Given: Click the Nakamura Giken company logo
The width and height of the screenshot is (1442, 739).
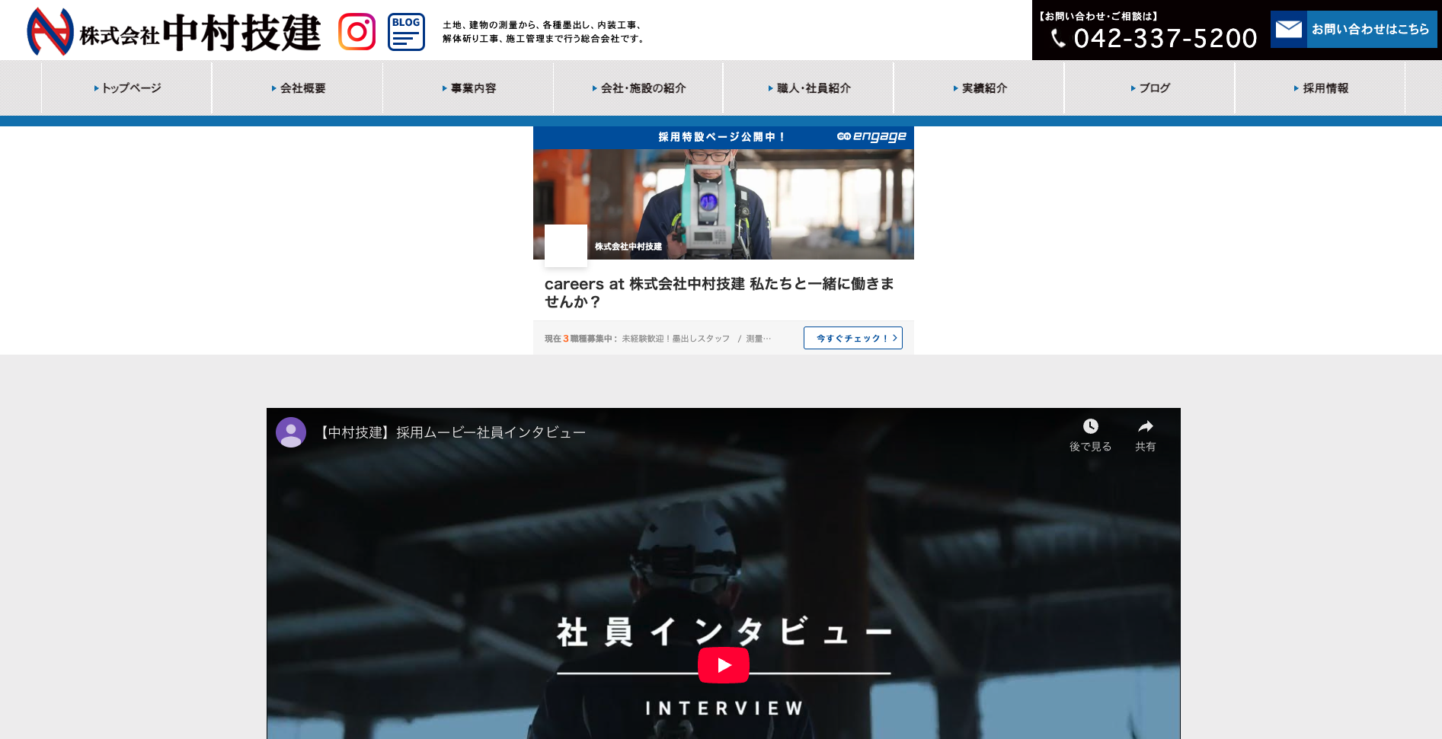Looking at the screenshot, I should (174, 32).
